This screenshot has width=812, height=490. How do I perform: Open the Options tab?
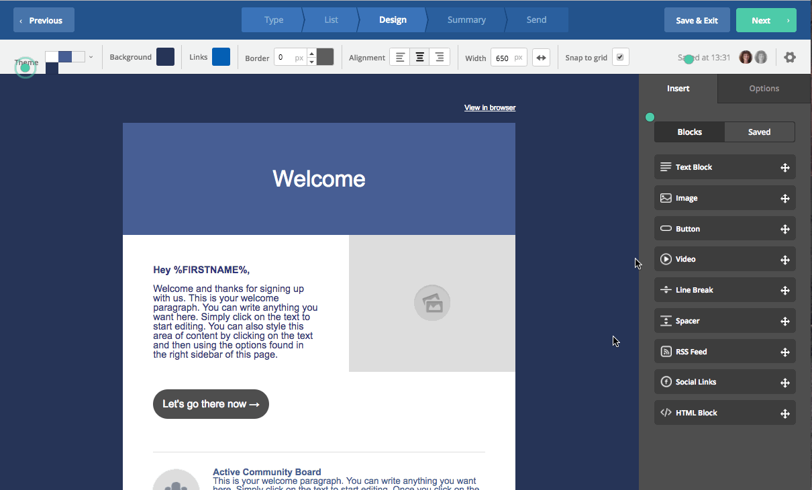tap(764, 89)
